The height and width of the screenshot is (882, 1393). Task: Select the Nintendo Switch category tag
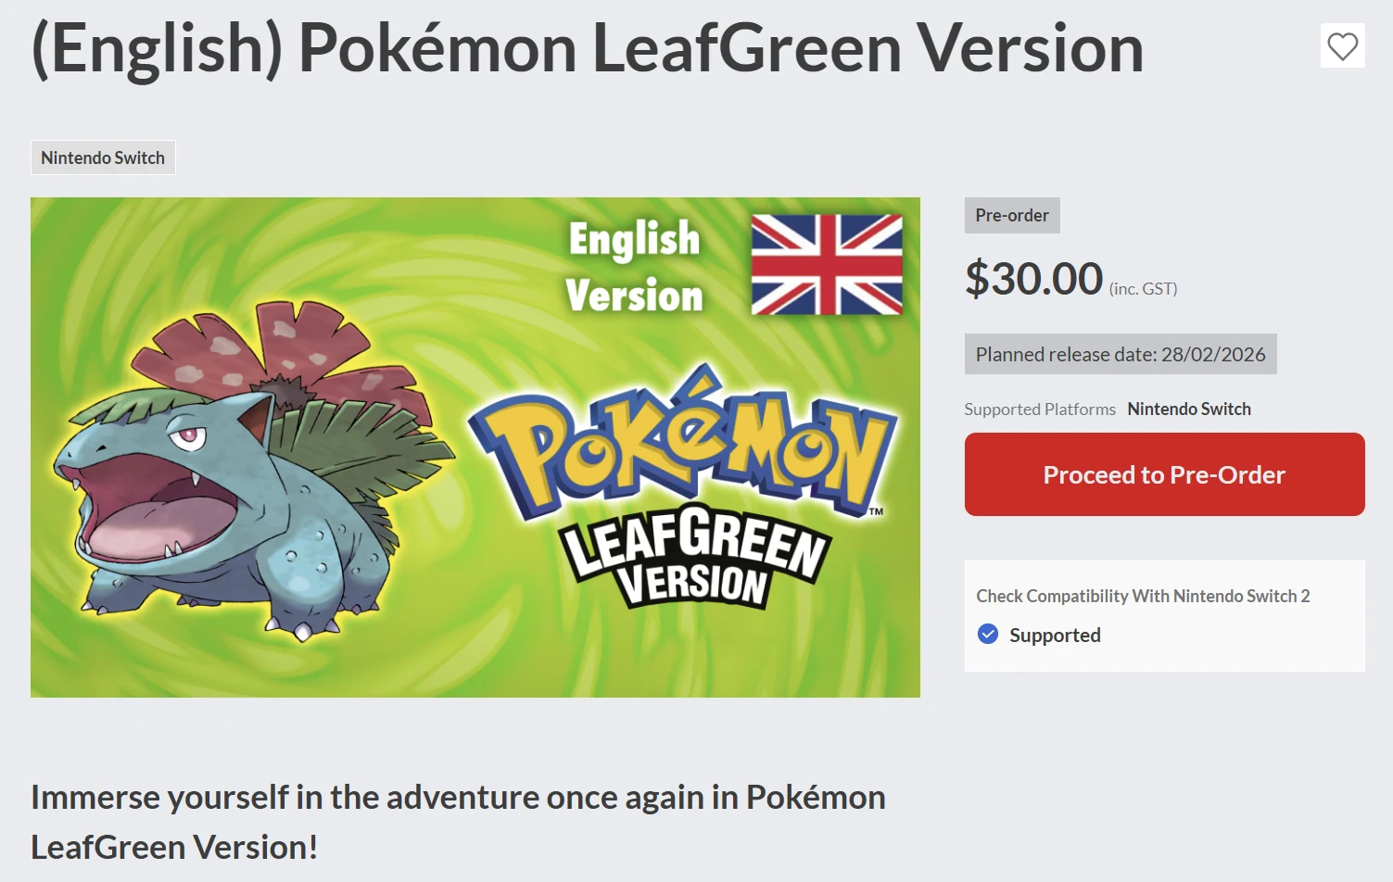[x=102, y=157]
